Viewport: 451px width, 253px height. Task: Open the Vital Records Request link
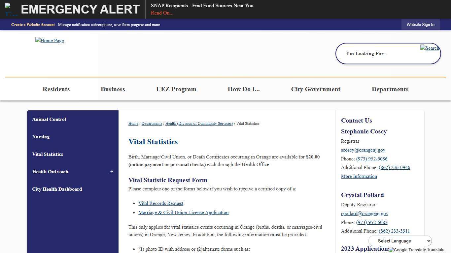pyautogui.click(x=161, y=203)
